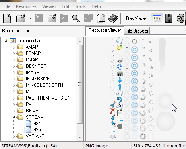The width and height of the screenshot is (186, 149).
Task: Click the grayed-out MP toolbar icon
Action: (89, 18)
